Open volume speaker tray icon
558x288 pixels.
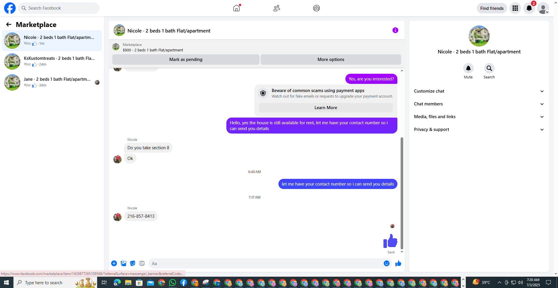point(520,282)
